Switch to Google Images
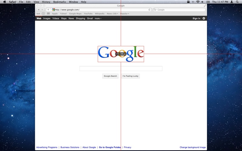Screen dimensions: 242x151 (47, 18)
